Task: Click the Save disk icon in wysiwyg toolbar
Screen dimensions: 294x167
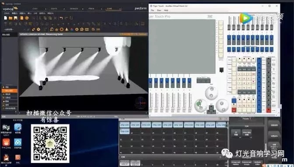Action: pyautogui.click(x=16, y=18)
